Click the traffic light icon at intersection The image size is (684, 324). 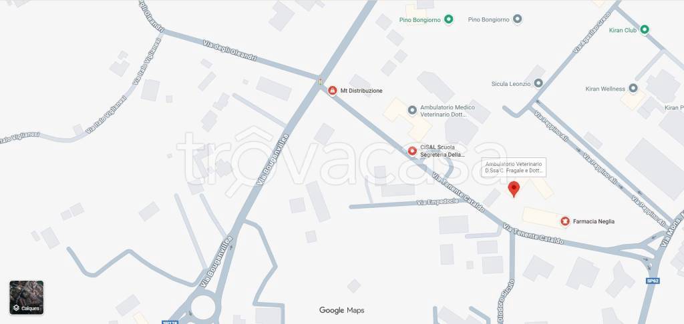pos(321,81)
